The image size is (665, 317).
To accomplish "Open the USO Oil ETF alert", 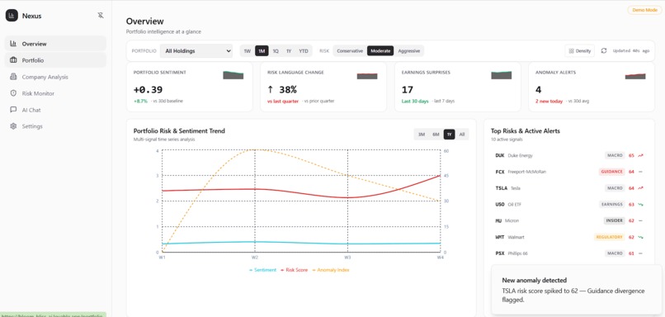I will (569, 205).
